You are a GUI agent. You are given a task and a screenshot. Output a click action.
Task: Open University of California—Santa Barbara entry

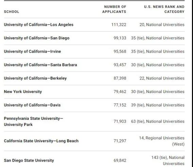40,65
